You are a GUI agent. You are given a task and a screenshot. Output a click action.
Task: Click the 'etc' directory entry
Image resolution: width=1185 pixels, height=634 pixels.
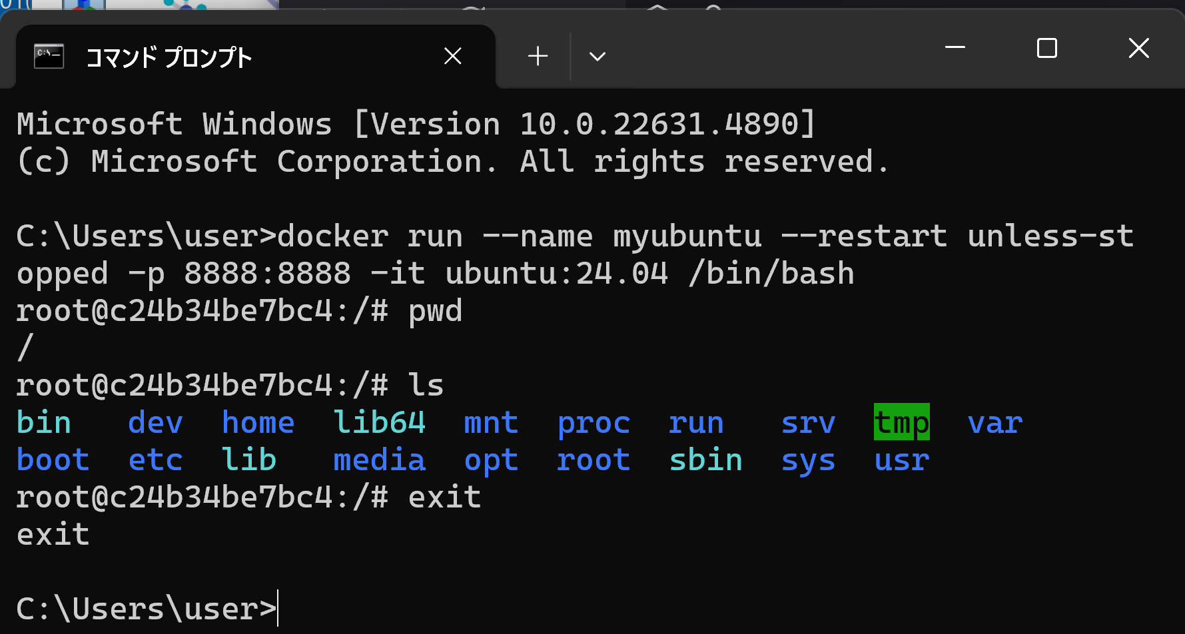[155, 460]
